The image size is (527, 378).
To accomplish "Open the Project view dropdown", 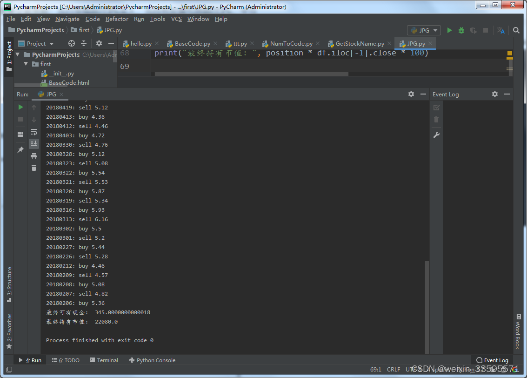I will (x=36, y=43).
